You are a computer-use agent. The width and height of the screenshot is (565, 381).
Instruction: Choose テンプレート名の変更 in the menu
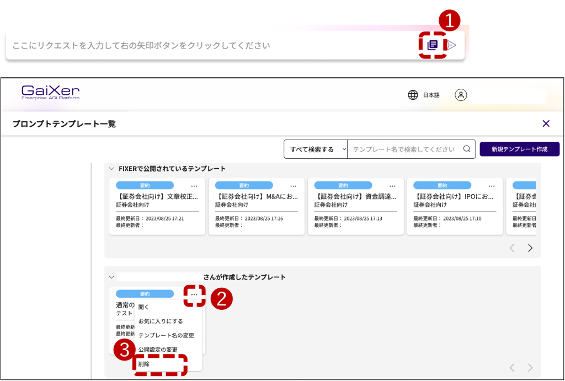coord(166,335)
